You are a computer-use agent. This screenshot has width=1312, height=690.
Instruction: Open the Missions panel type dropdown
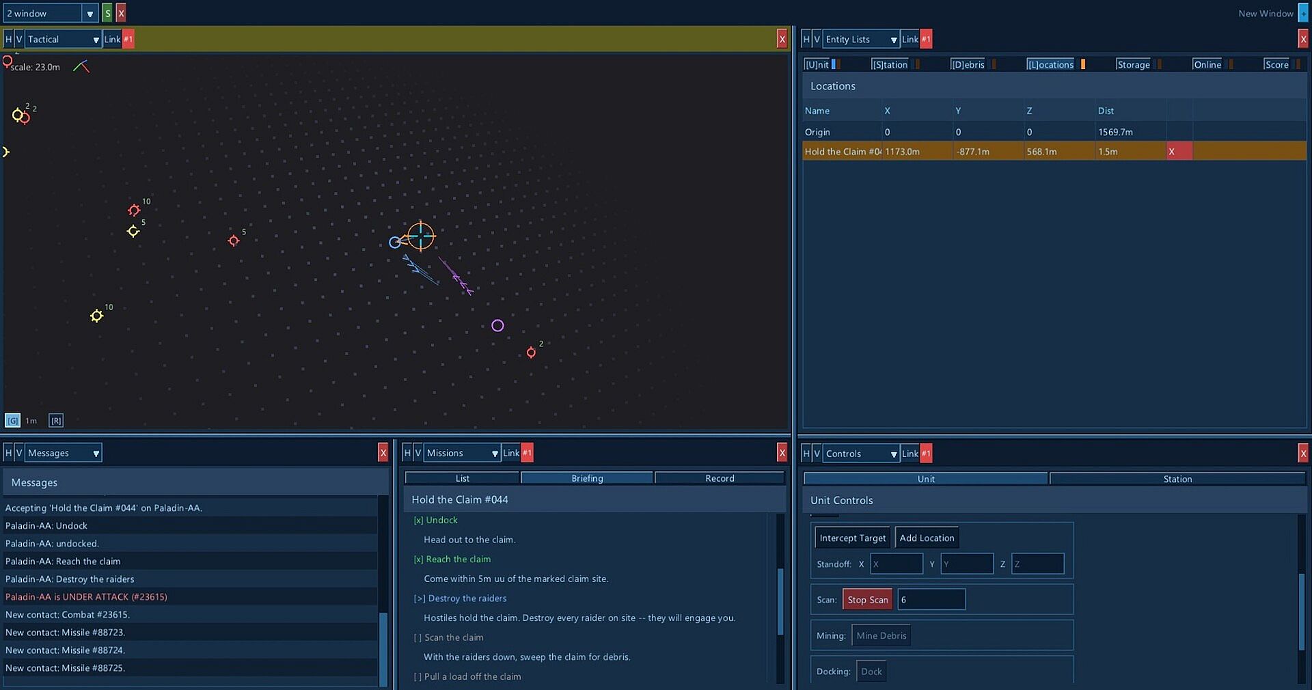pos(463,452)
